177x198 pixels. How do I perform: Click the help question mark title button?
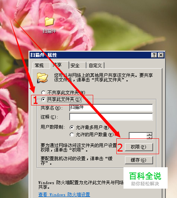click(x=154, y=55)
